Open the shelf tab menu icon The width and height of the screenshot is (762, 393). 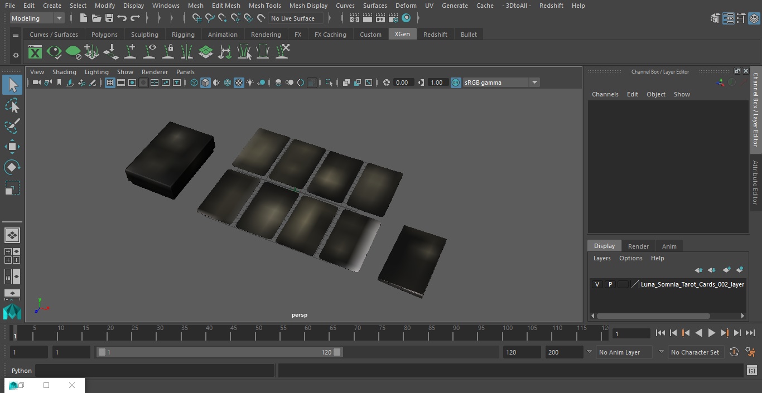[x=16, y=35]
